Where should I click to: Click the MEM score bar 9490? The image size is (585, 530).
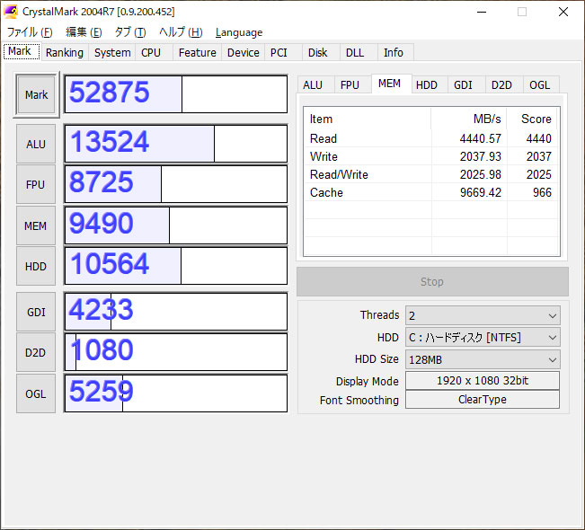(176, 225)
